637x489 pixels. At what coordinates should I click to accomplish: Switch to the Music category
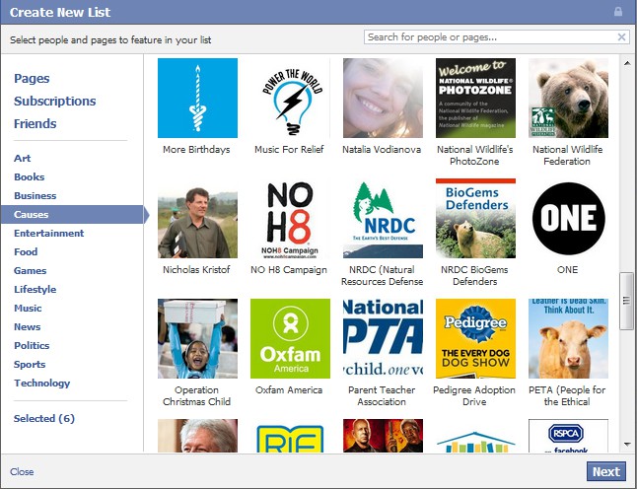[x=28, y=308]
